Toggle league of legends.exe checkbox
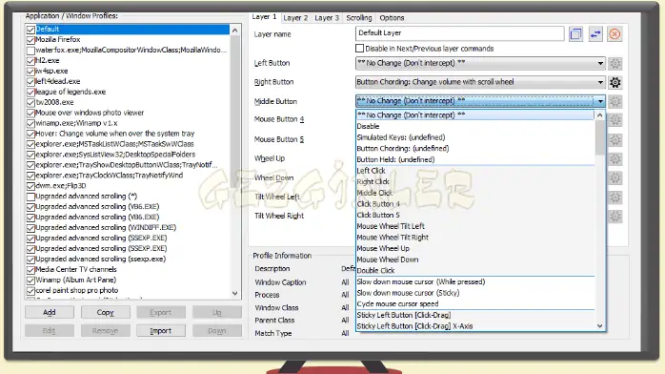This screenshot has width=665, height=374. coord(30,93)
